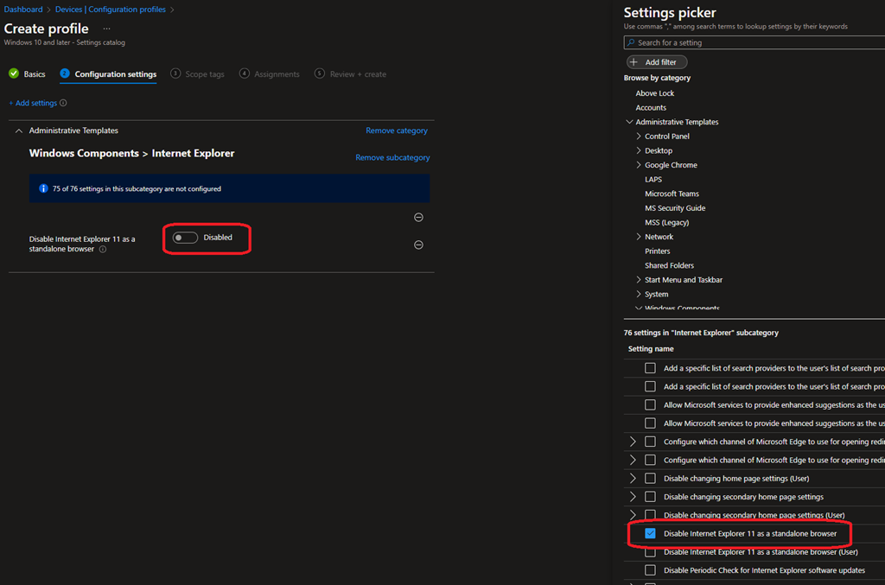Click the Remove subcategory link

click(392, 158)
